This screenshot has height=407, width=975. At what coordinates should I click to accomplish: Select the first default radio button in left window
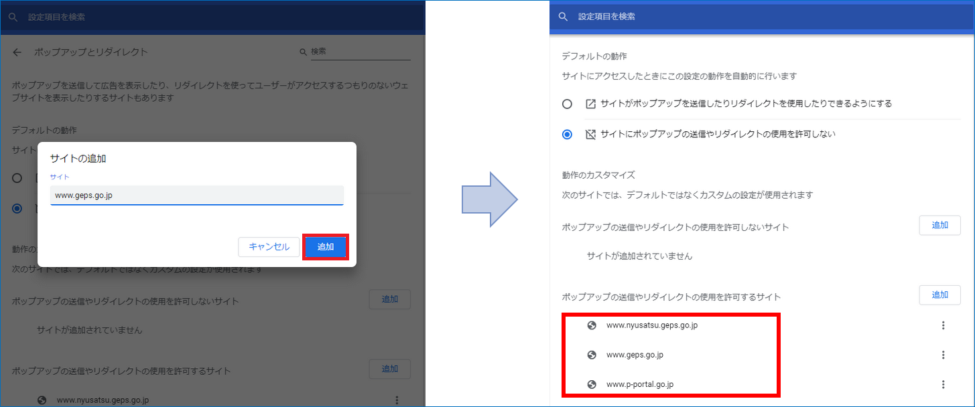pyautogui.click(x=17, y=178)
